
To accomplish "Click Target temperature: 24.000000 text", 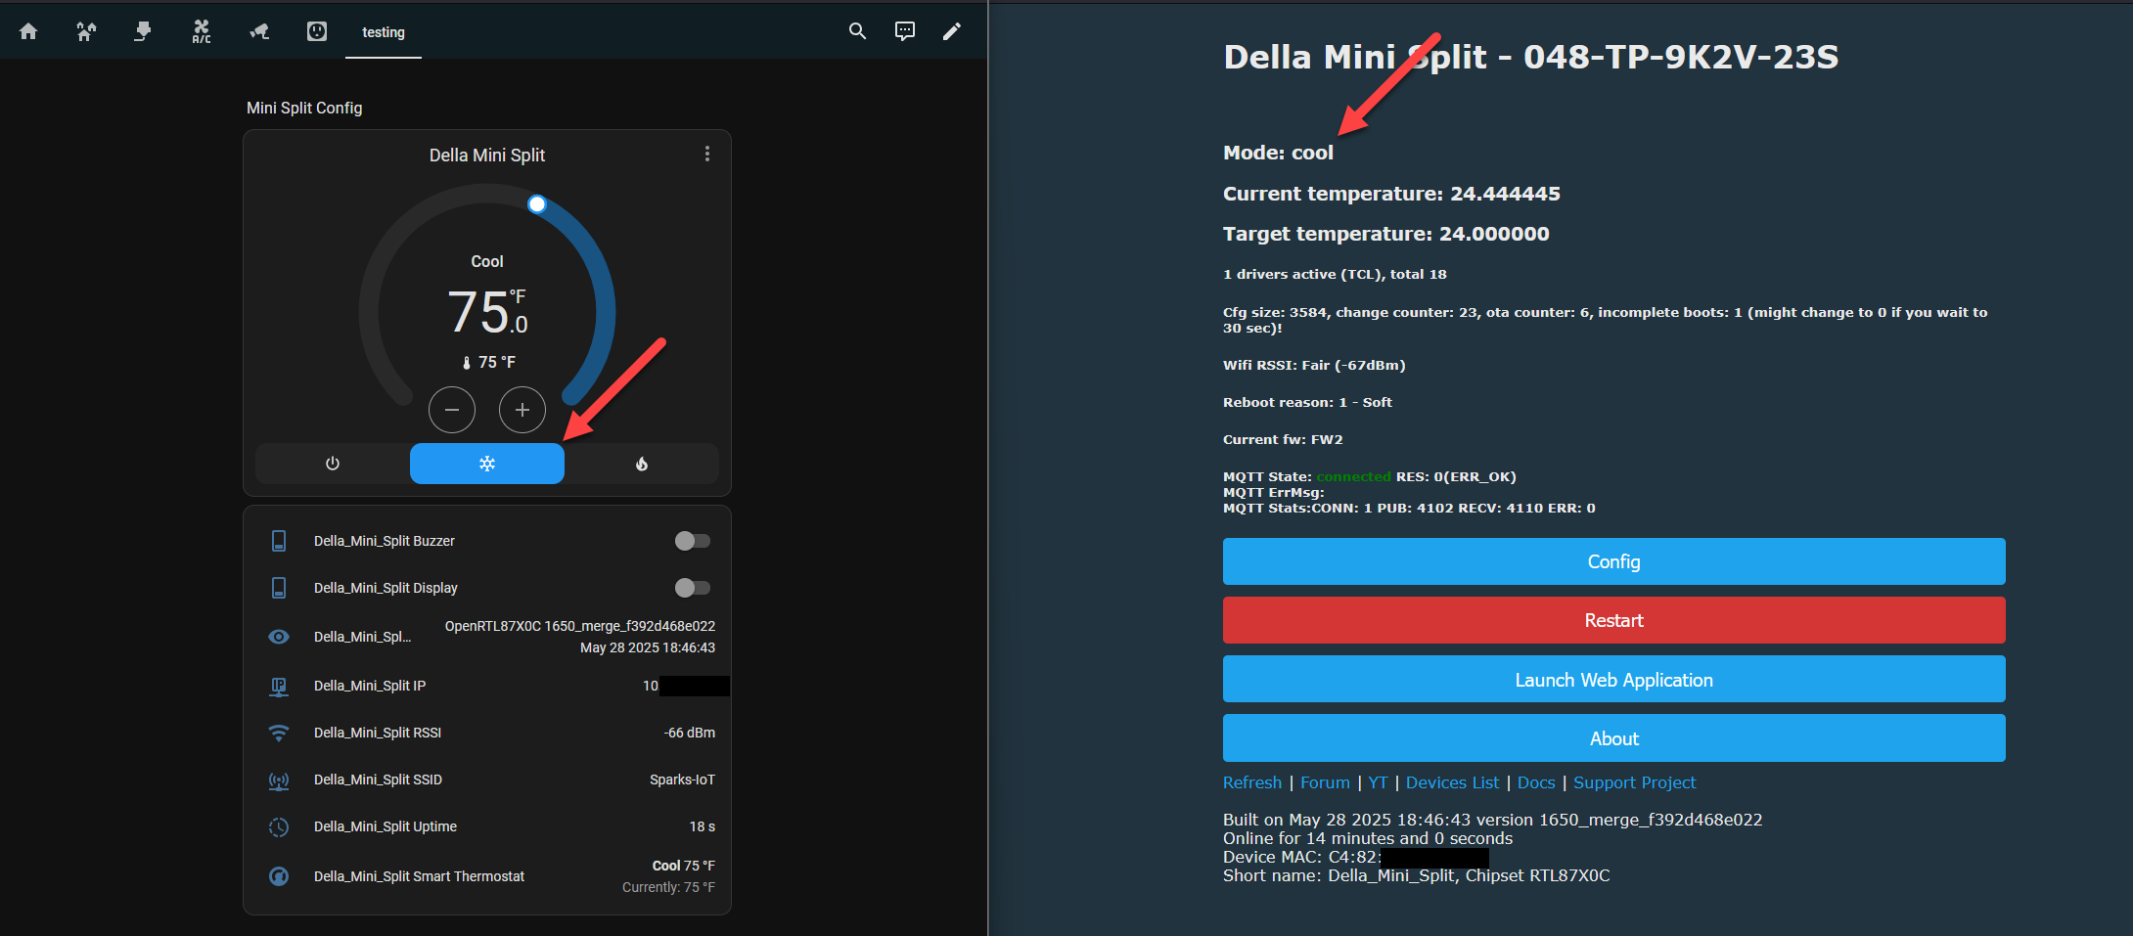I will [x=1385, y=234].
